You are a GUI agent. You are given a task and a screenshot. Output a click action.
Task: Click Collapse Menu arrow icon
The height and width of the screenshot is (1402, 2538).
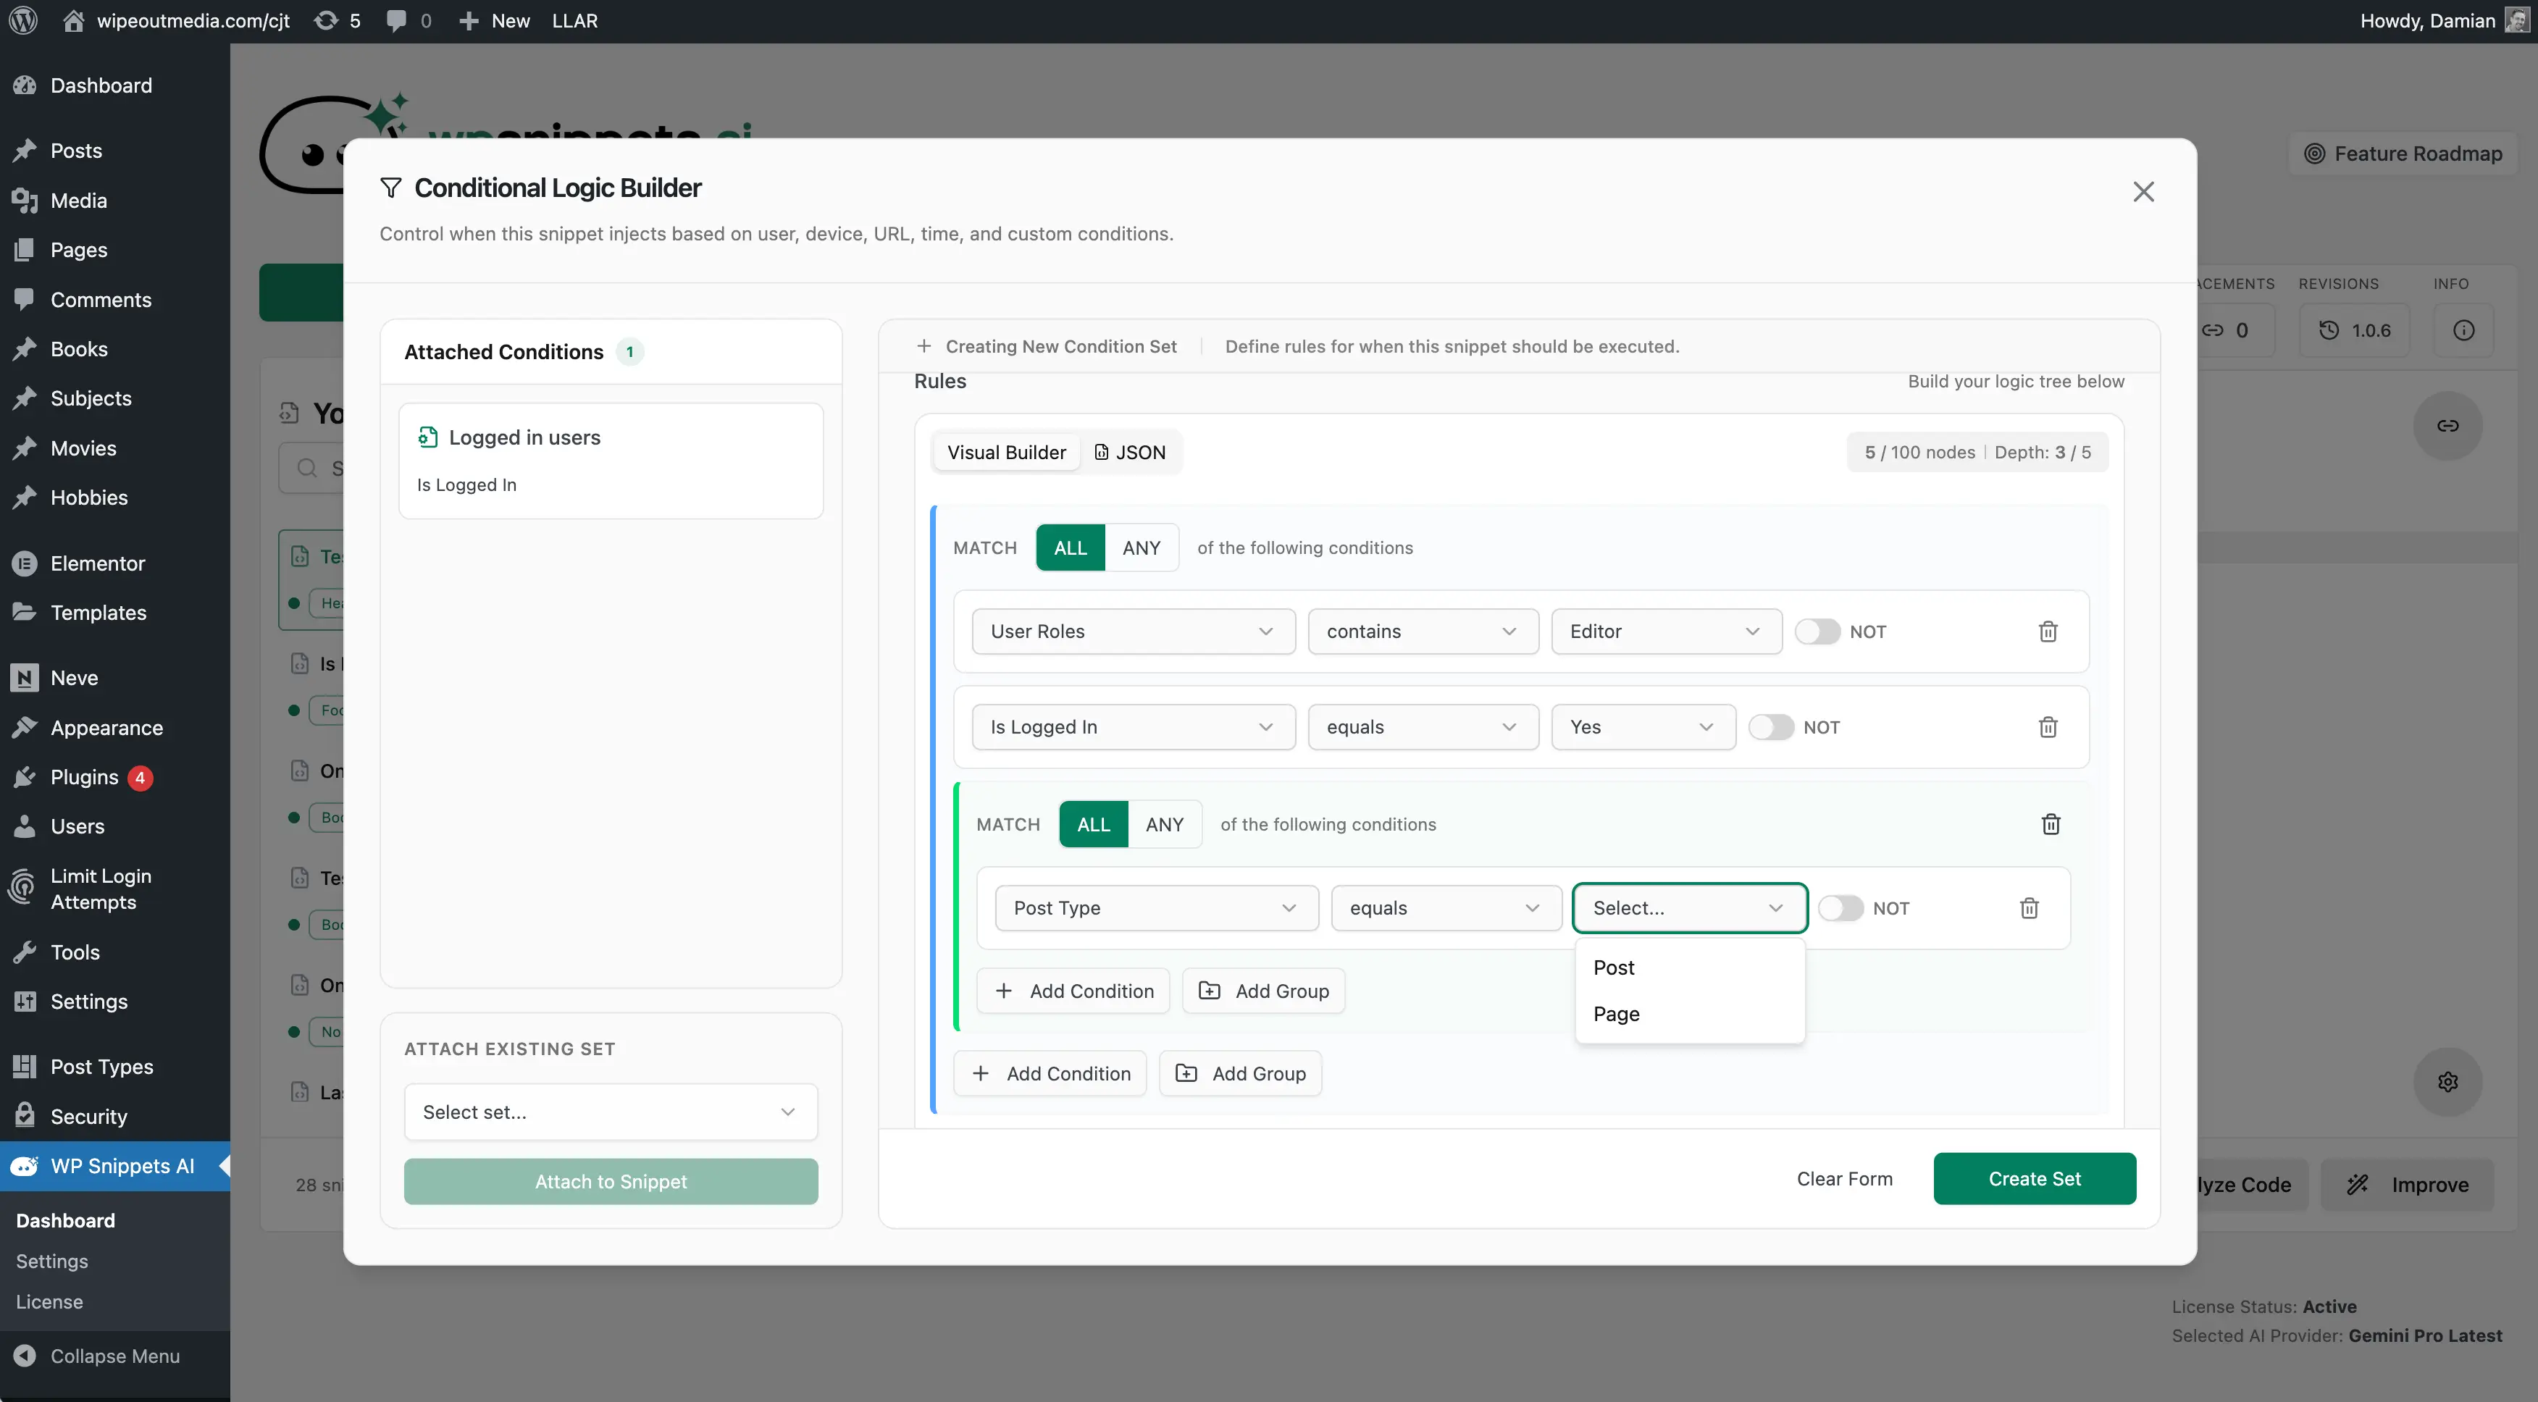tap(25, 1356)
